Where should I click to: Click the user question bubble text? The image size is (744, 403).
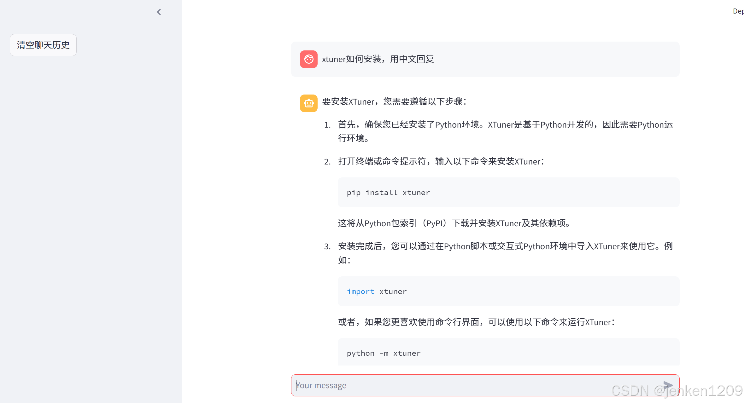(x=378, y=59)
